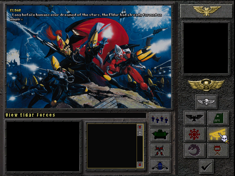Choose the green banner faction icon
Image resolution: width=235 pixels, height=176 pixels.
click(x=218, y=118)
